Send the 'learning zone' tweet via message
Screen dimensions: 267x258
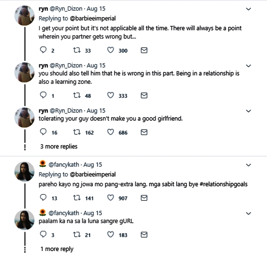point(144,95)
